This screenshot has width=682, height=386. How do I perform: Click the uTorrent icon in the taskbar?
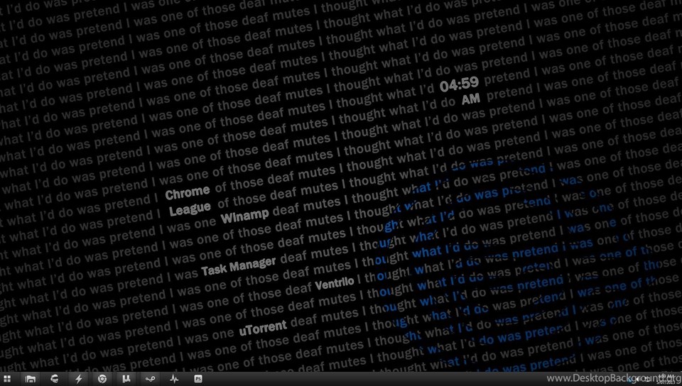(126, 379)
